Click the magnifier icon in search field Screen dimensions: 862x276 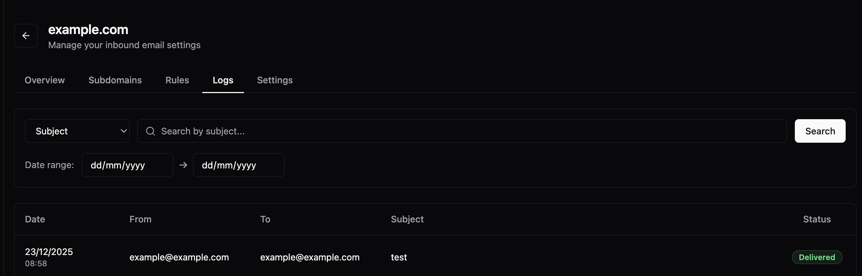(150, 131)
